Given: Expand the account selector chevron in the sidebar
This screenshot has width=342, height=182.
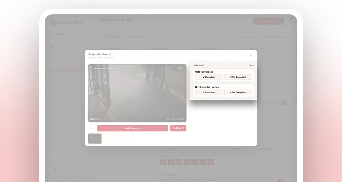Looking at the screenshot, I should click(89, 36).
